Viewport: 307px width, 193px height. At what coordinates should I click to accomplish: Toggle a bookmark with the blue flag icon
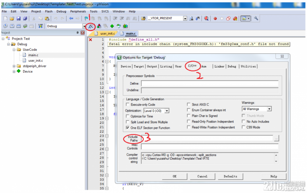(x=86, y=18)
